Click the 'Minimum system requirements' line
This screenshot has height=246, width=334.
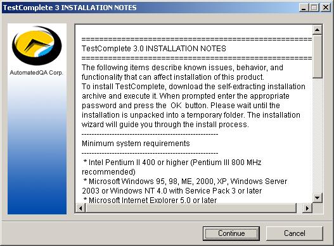136,144
